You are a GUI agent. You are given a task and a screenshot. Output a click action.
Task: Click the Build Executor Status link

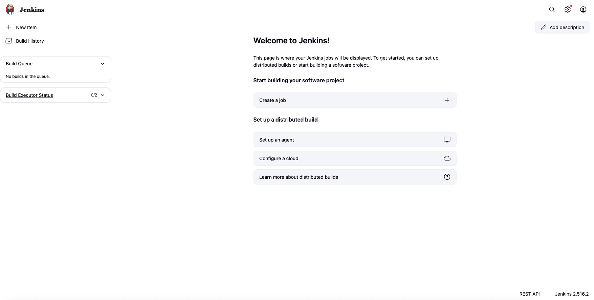(29, 95)
